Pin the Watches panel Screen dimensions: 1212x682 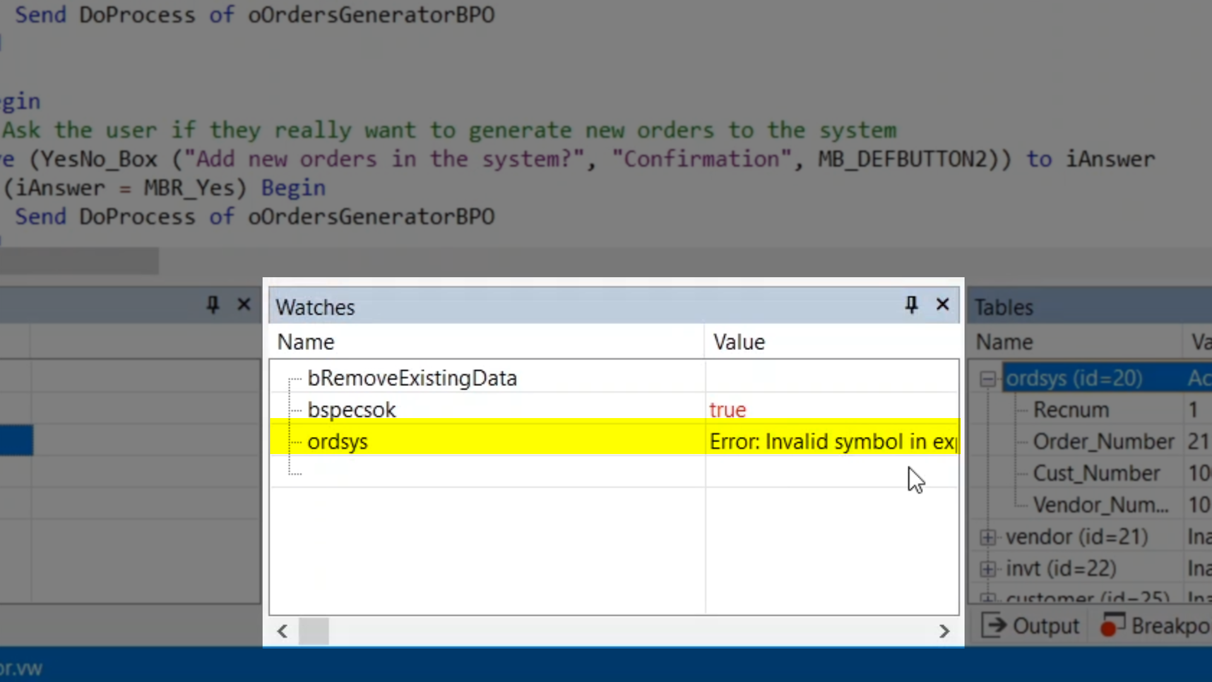pyautogui.click(x=911, y=305)
